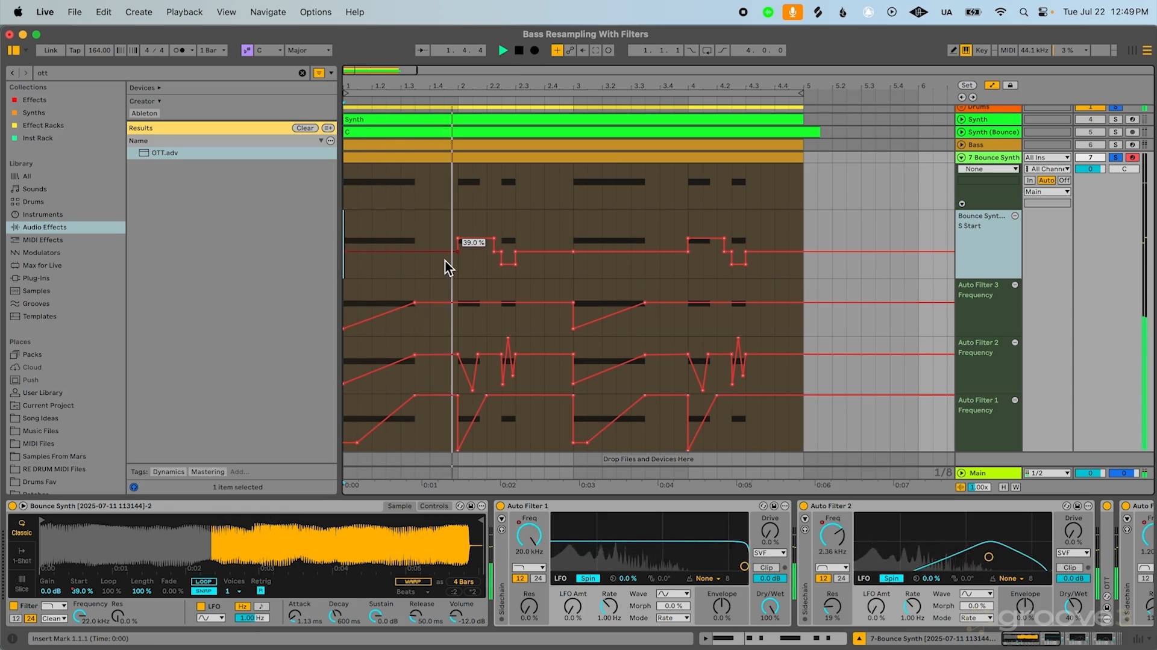The image size is (1157, 650).
Task: Enable Draw Mode in the toolbar
Action: click(x=953, y=50)
